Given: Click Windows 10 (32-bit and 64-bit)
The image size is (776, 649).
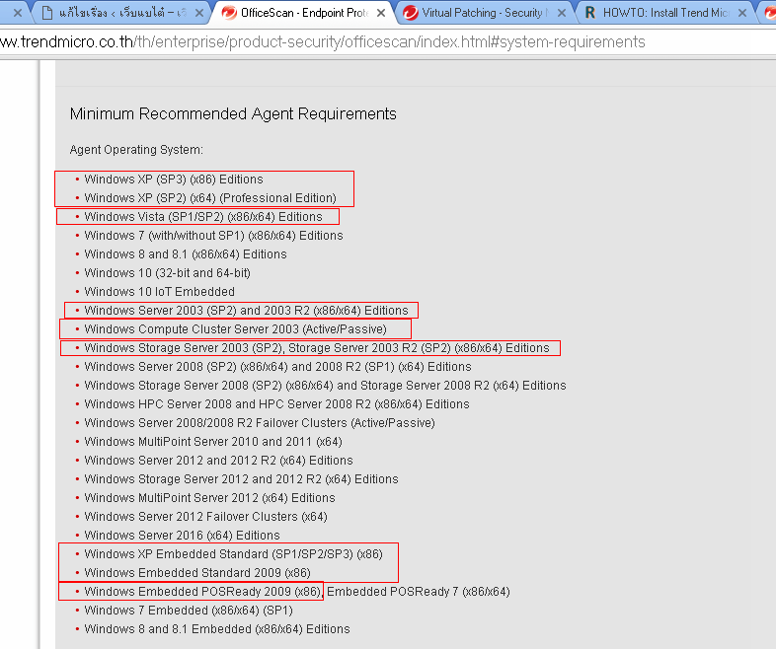Looking at the screenshot, I should 167,273.
